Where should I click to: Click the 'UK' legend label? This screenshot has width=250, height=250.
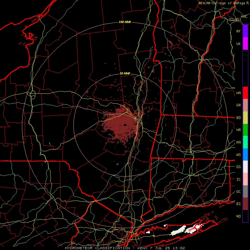pyautogui.click(x=239, y=44)
